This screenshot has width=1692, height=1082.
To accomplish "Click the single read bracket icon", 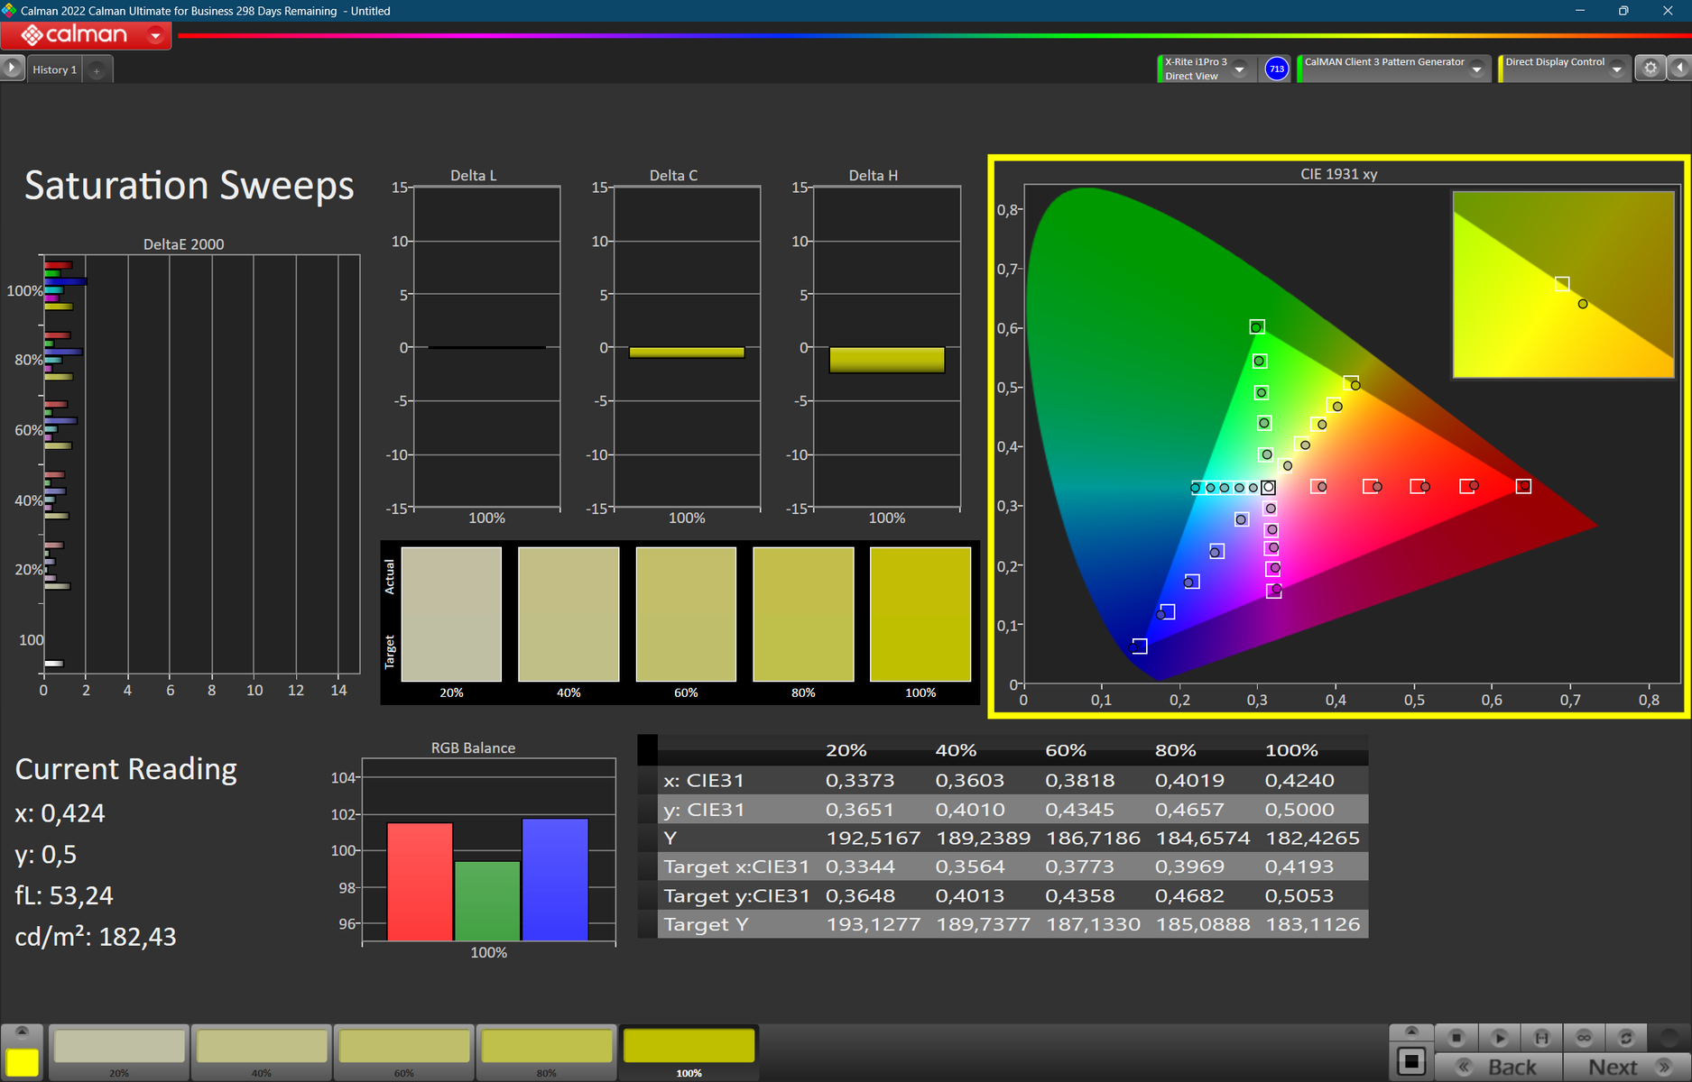I will 1541,1038.
